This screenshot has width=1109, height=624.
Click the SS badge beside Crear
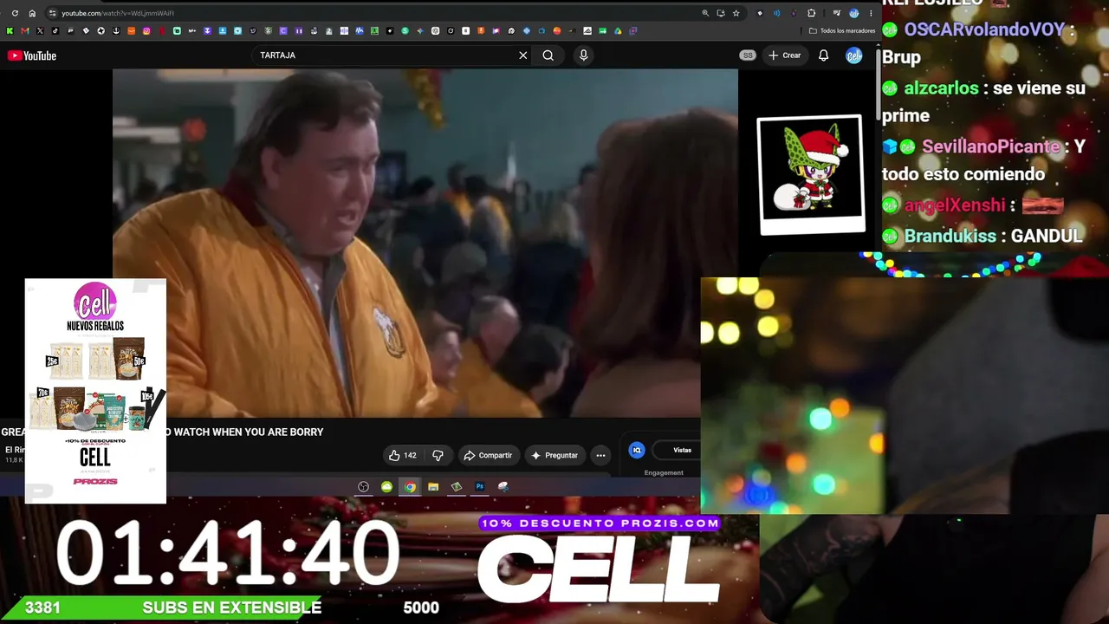[748, 55]
